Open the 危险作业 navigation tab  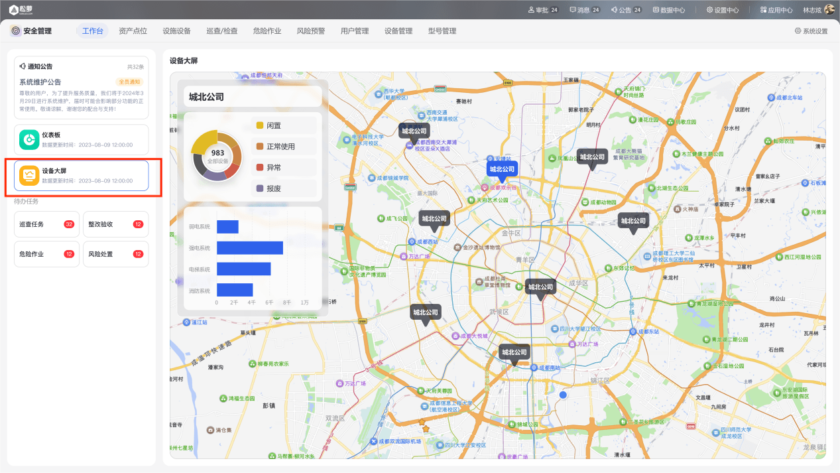tap(267, 31)
